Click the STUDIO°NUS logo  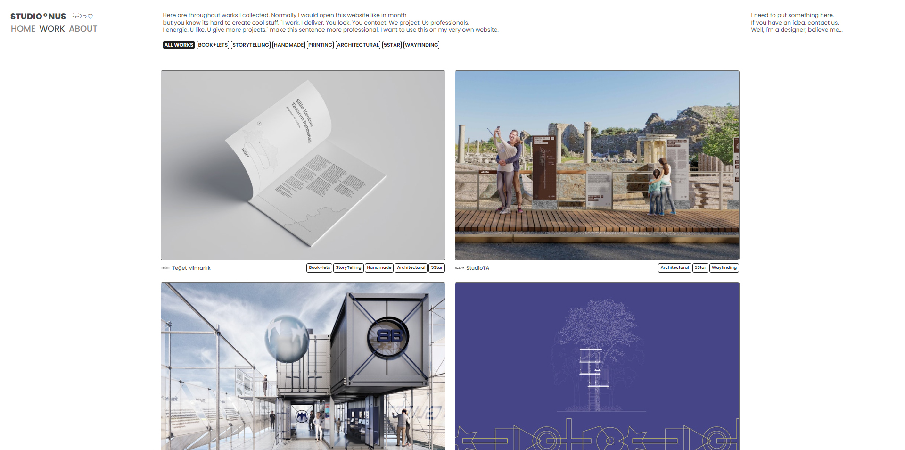[x=38, y=17]
